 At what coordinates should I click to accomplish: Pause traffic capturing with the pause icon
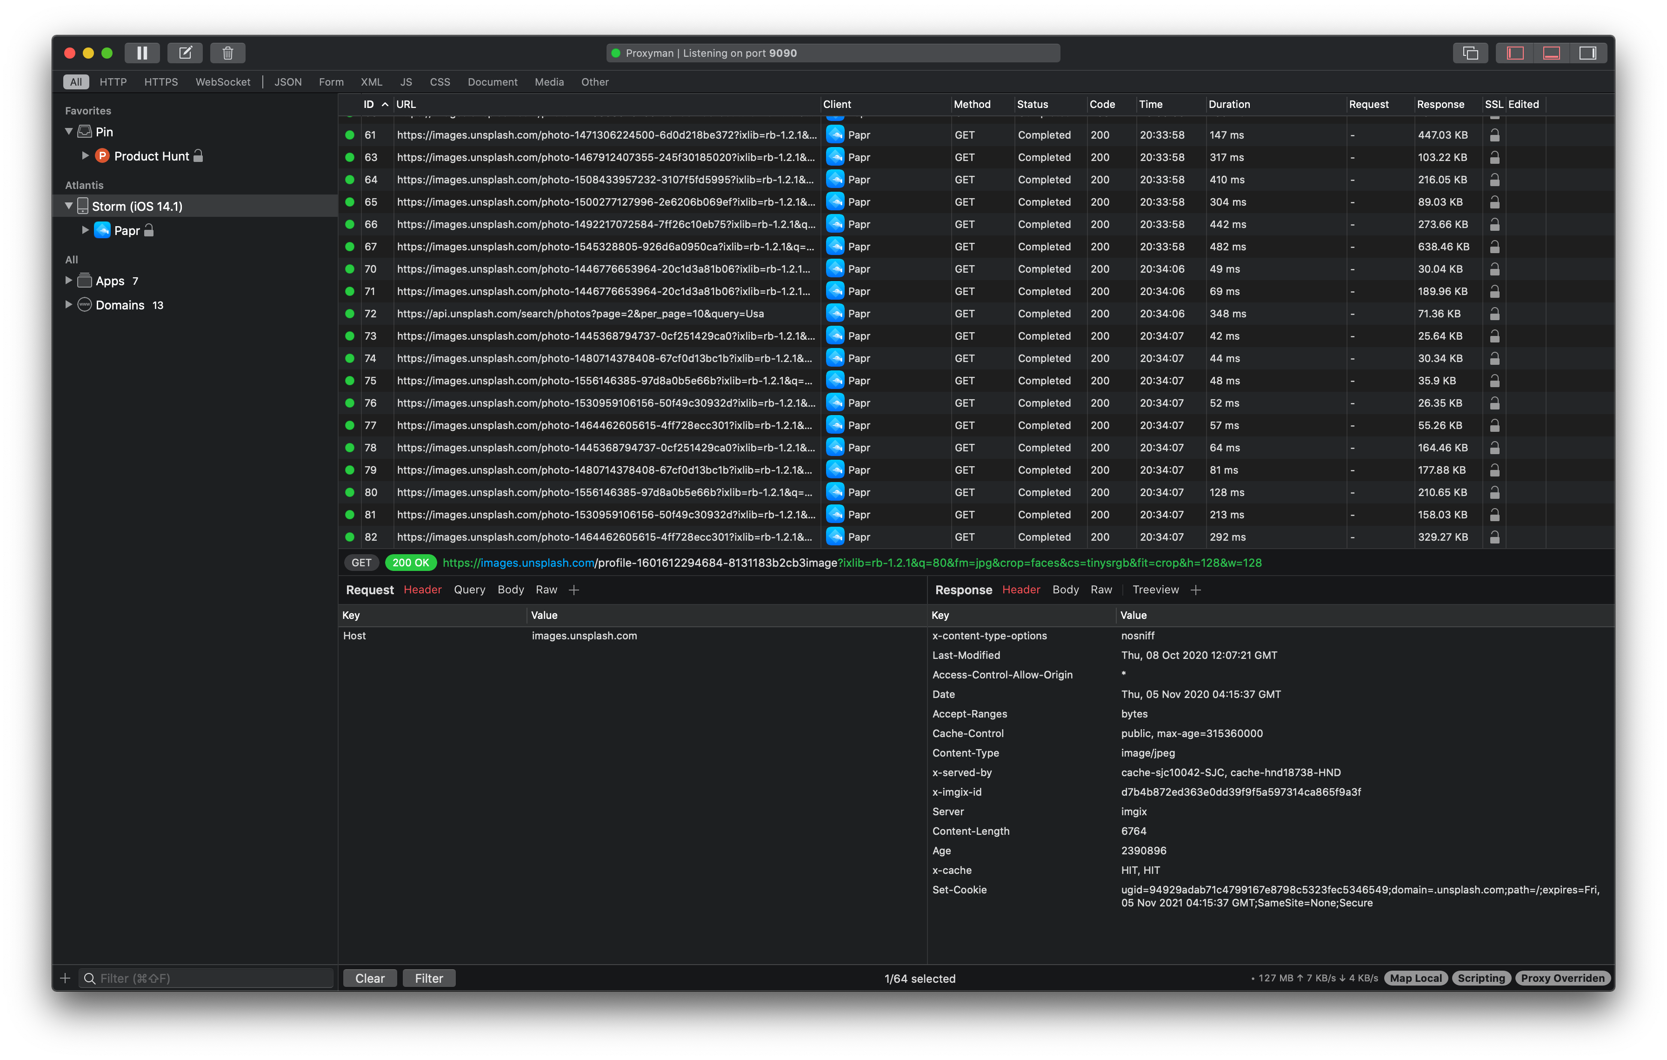pyautogui.click(x=142, y=53)
